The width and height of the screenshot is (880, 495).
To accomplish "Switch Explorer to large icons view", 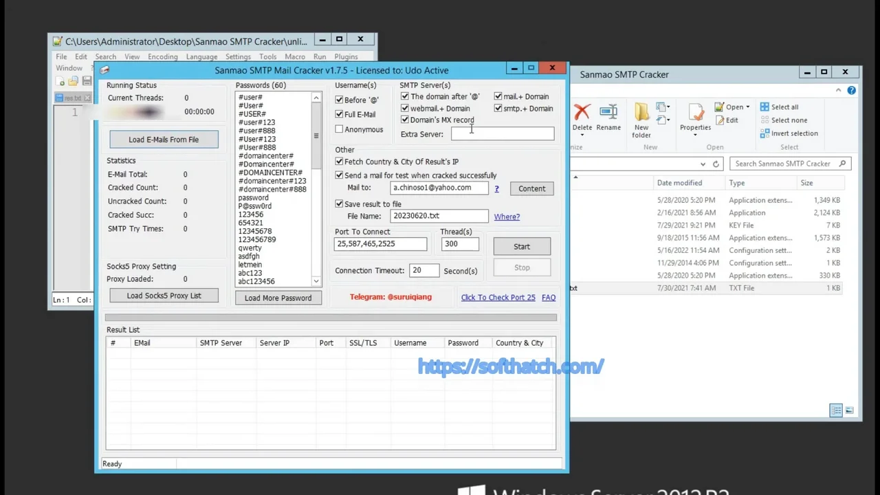I will pyautogui.click(x=849, y=410).
